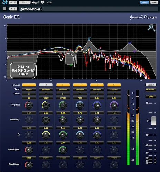Image resolution: width=160 pixels, height=172 pixels.
Task: Open help with question mark icon
Action: [42, 2]
